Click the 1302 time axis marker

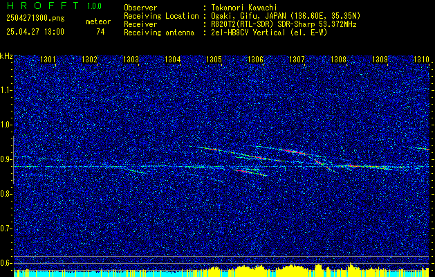[x=90, y=59]
